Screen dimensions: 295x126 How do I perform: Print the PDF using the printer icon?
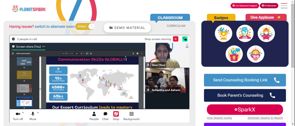click(x=137, y=53)
